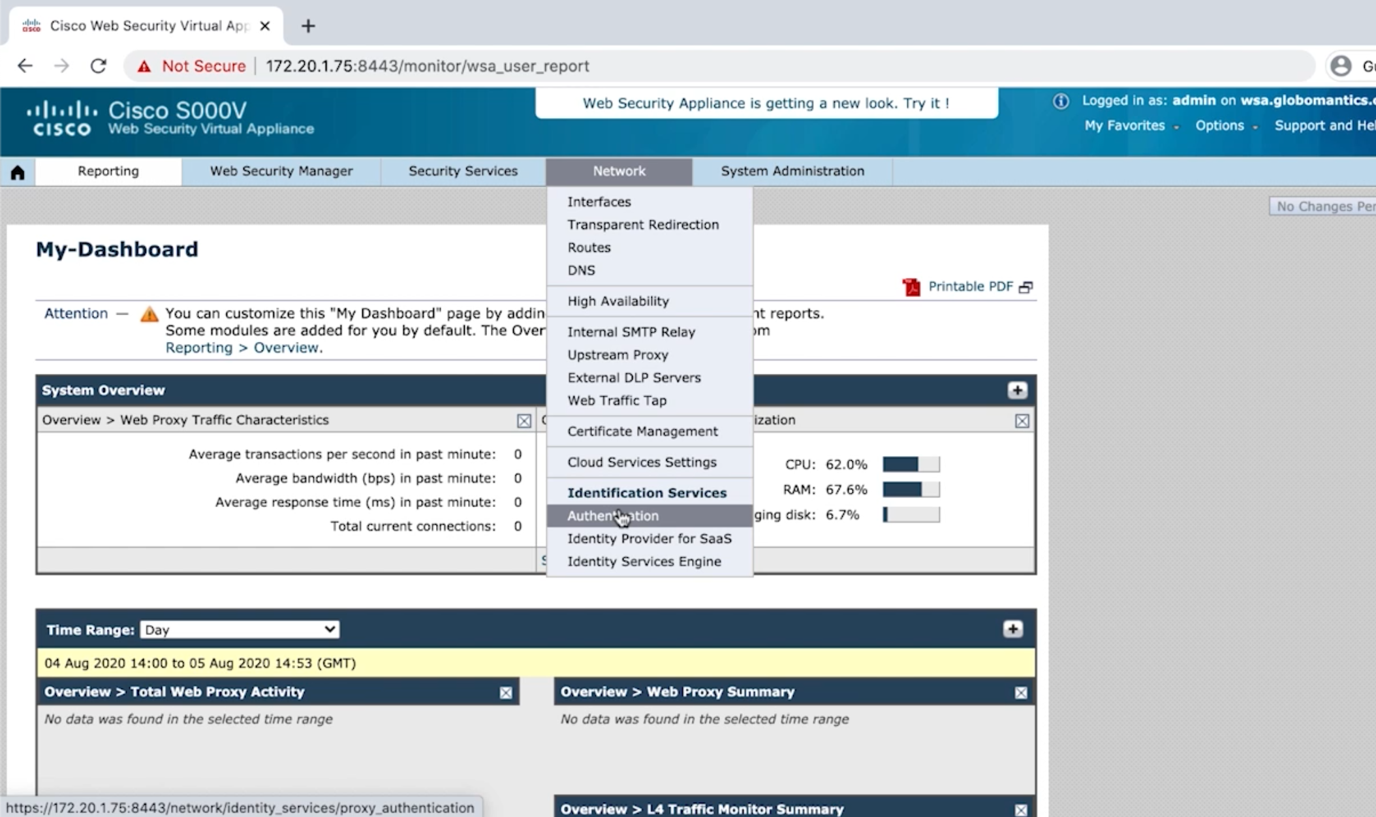Click the CPU 62.0% value
Image resolution: width=1376 pixels, height=817 pixels.
[x=847, y=465]
